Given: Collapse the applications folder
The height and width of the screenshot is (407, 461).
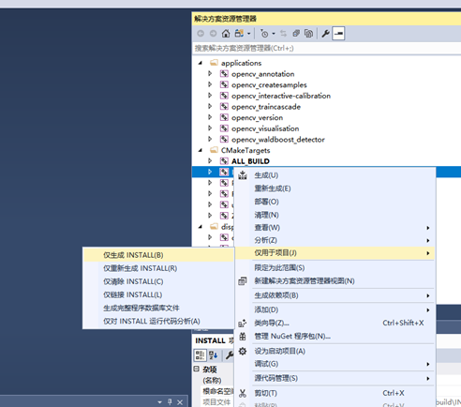Looking at the screenshot, I should coord(201,63).
